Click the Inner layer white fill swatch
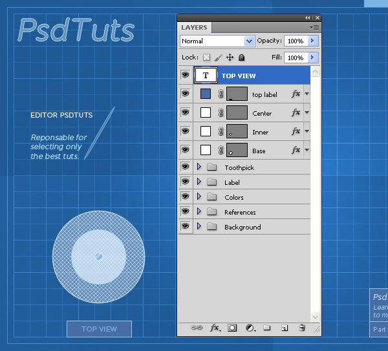The height and width of the screenshot is (351, 388). coord(206,131)
